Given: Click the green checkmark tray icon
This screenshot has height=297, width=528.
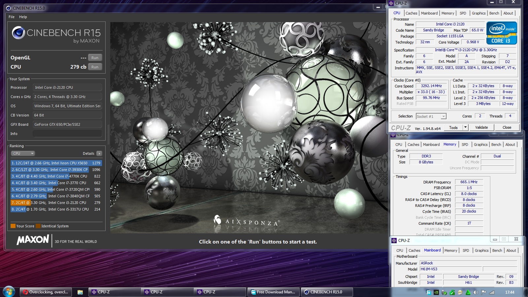Looking at the screenshot, I should pos(452,292).
